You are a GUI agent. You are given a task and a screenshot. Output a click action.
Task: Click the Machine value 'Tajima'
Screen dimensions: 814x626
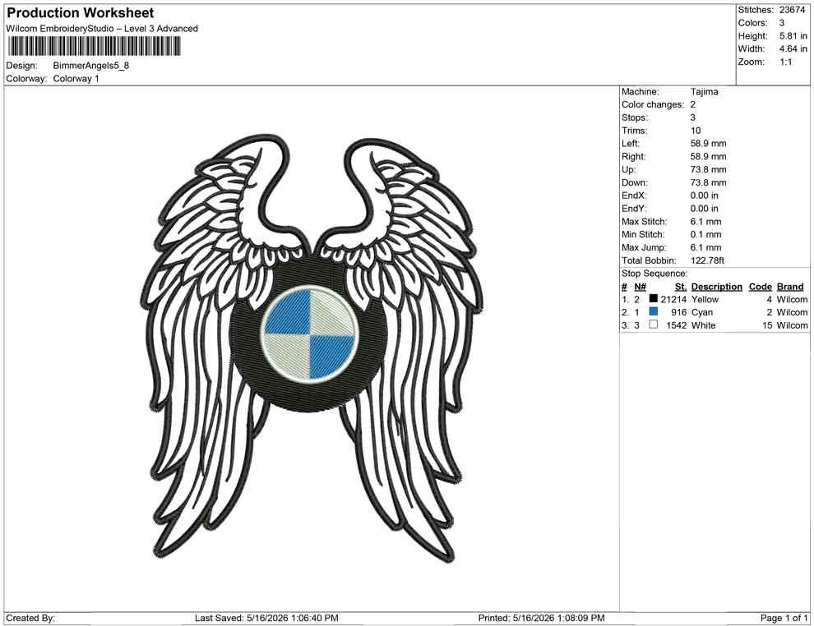coord(705,92)
